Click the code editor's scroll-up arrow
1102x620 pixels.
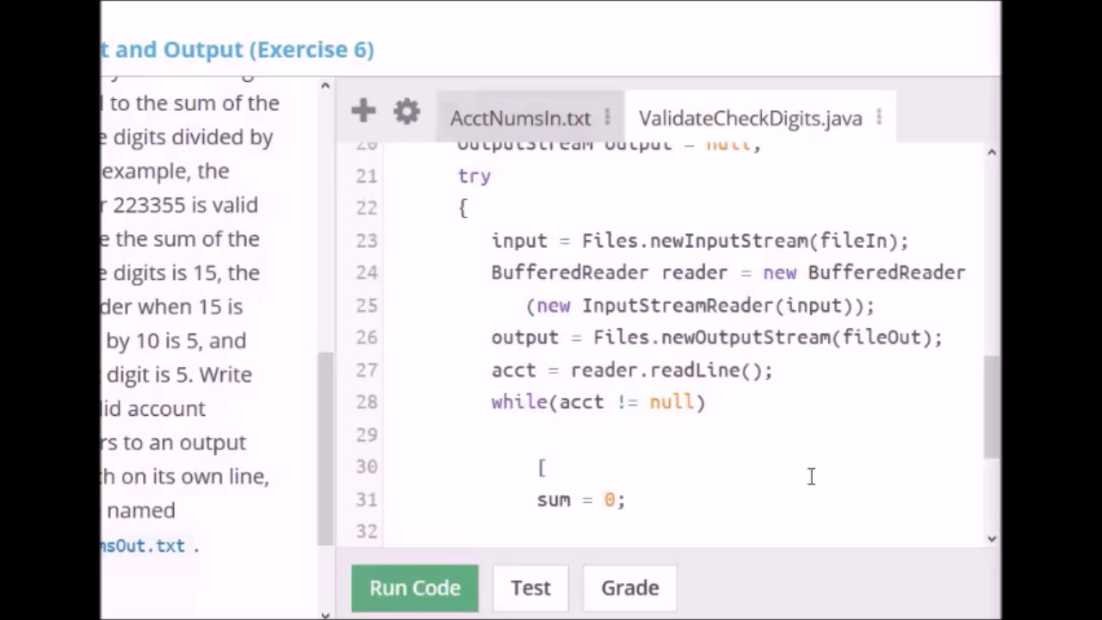point(992,152)
